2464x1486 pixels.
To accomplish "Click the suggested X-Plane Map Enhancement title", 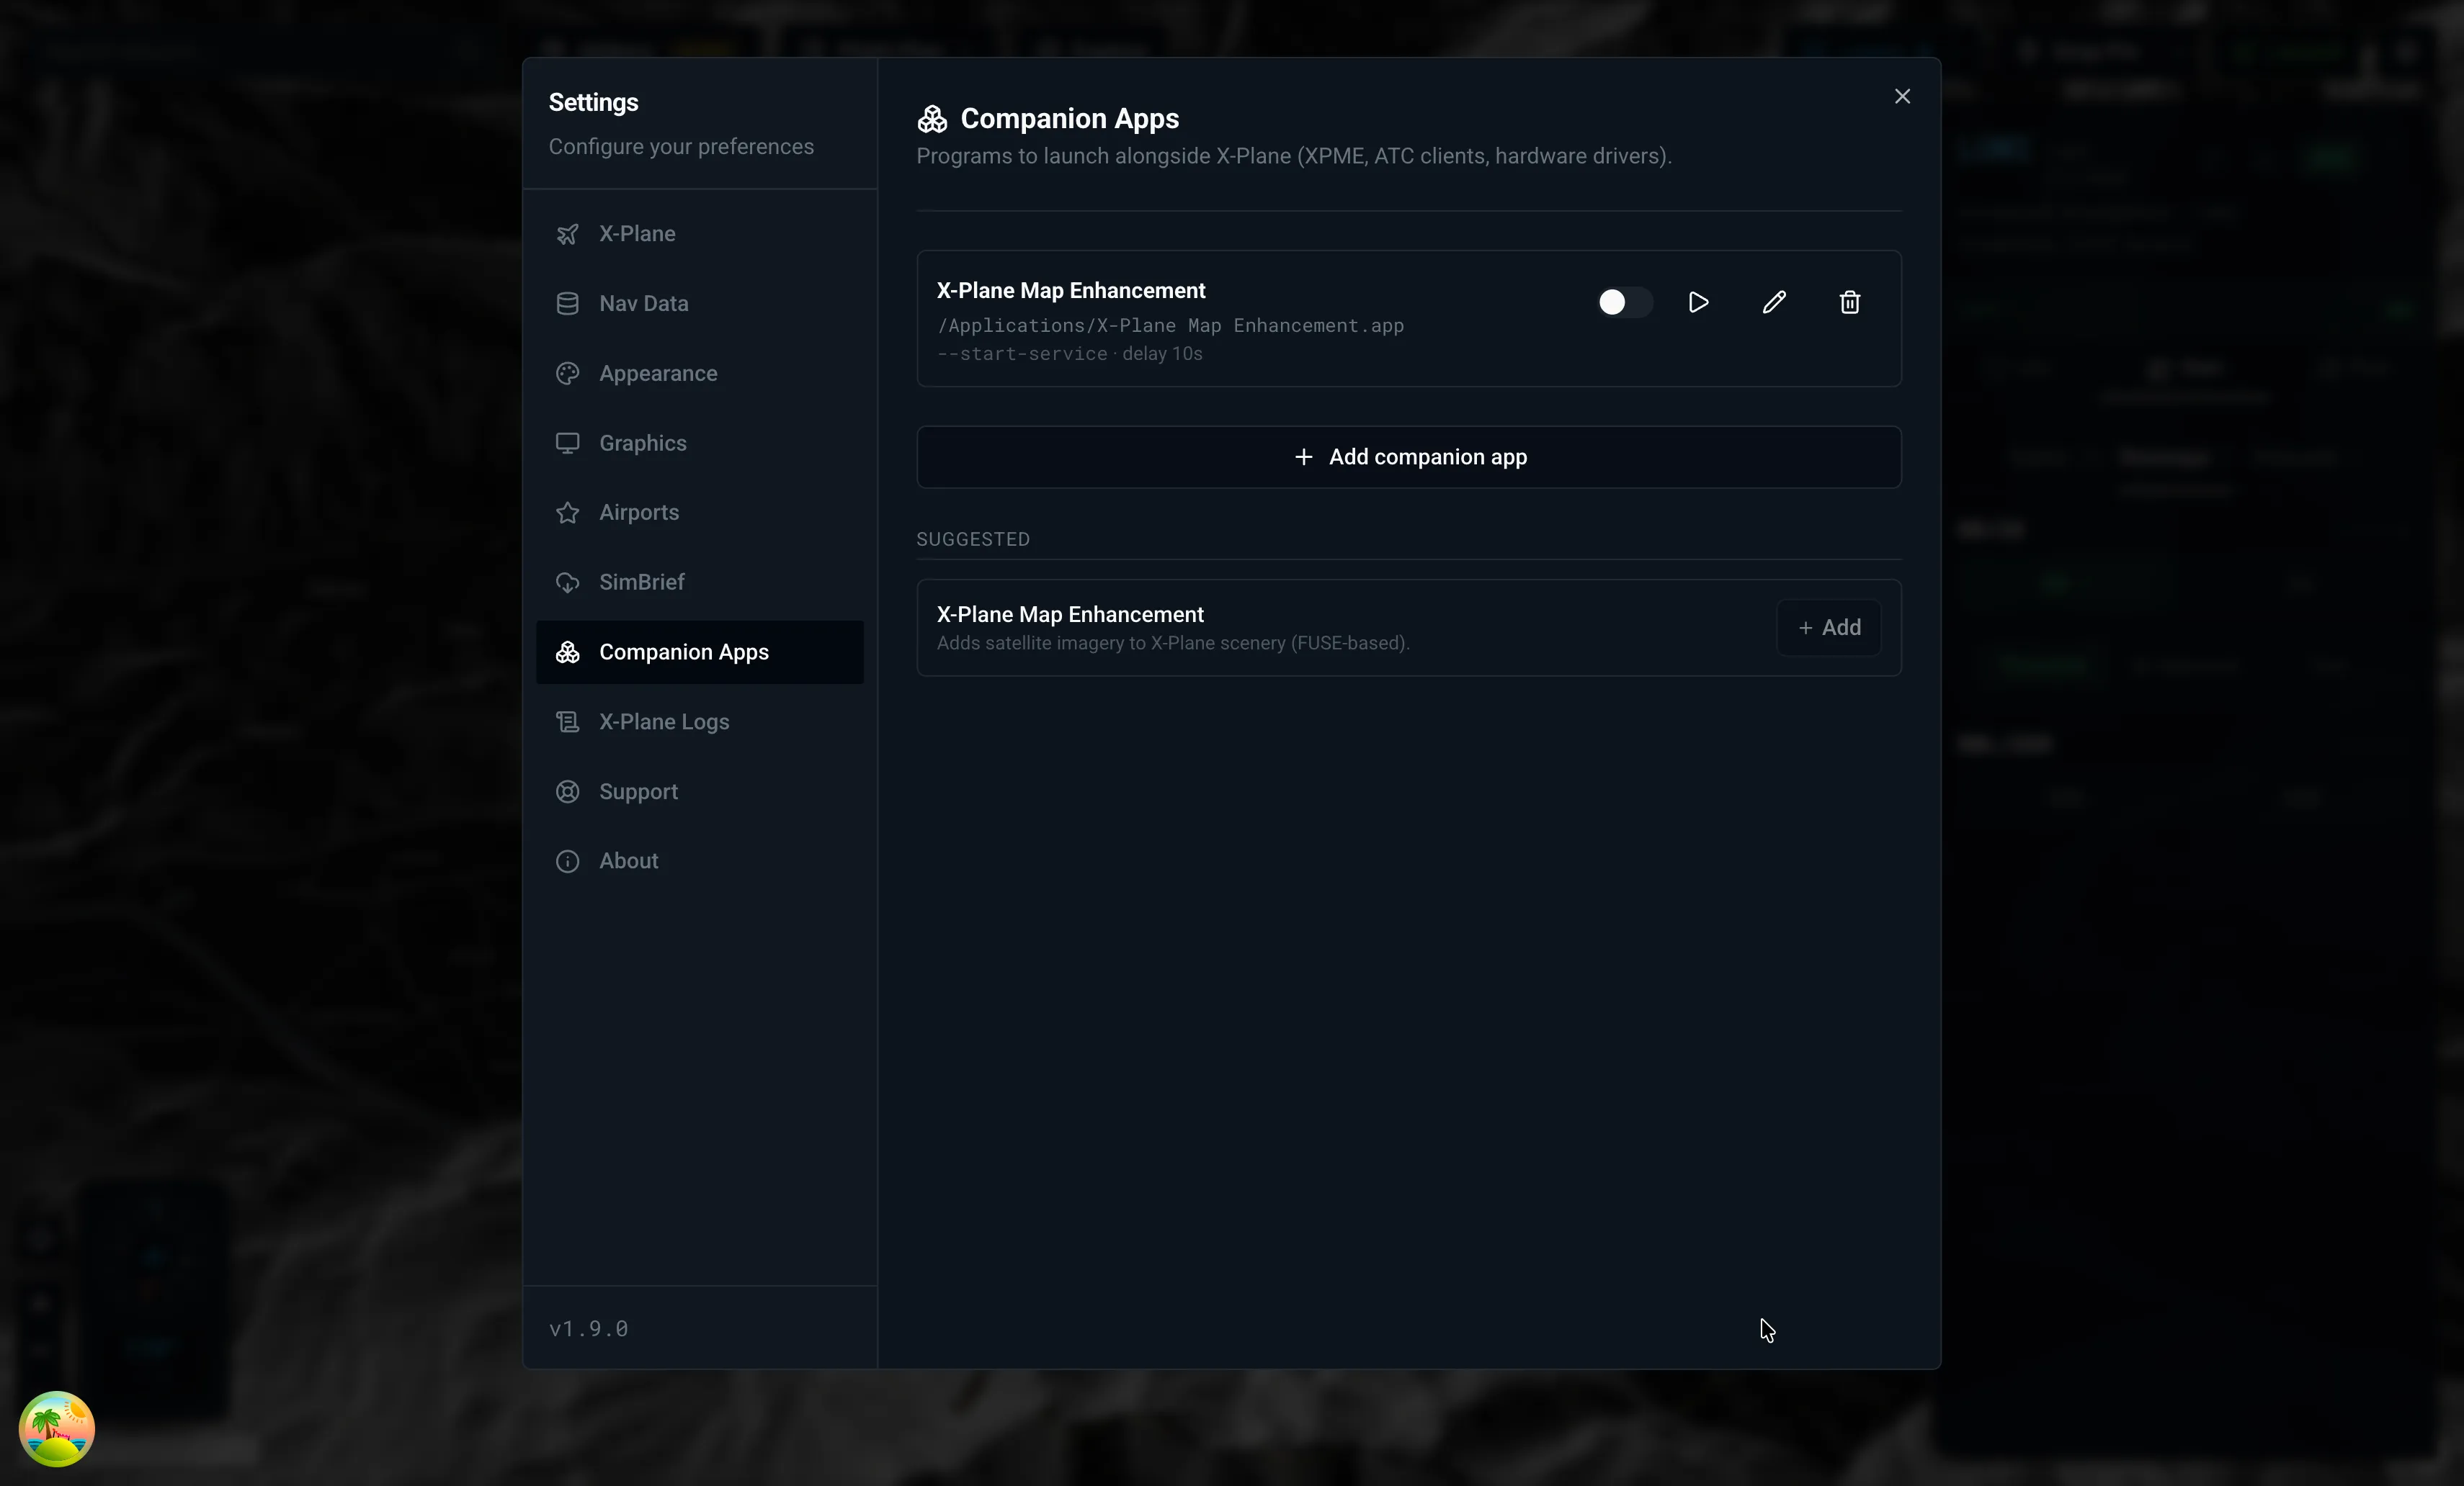I will [1070, 615].
